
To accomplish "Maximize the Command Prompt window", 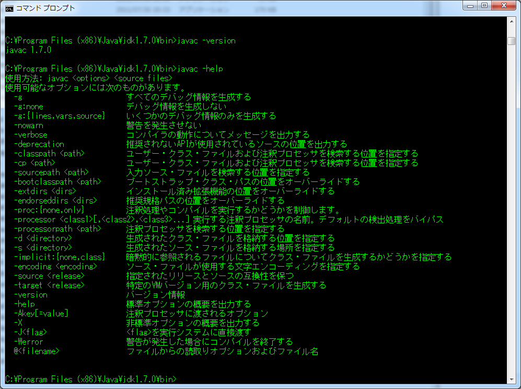I will coord(485,7).
